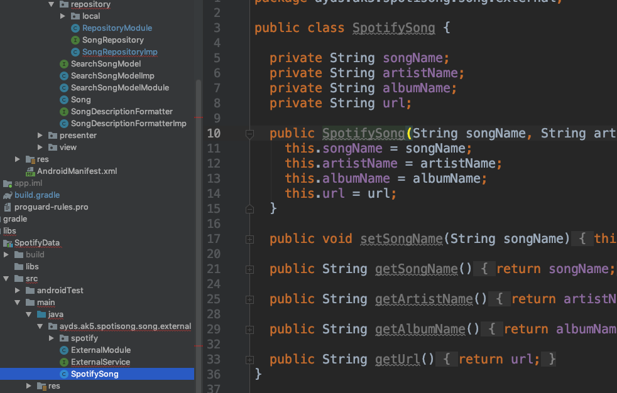617x393 pixels.
Task: Collapse the src folder
Action: (6, 279)
